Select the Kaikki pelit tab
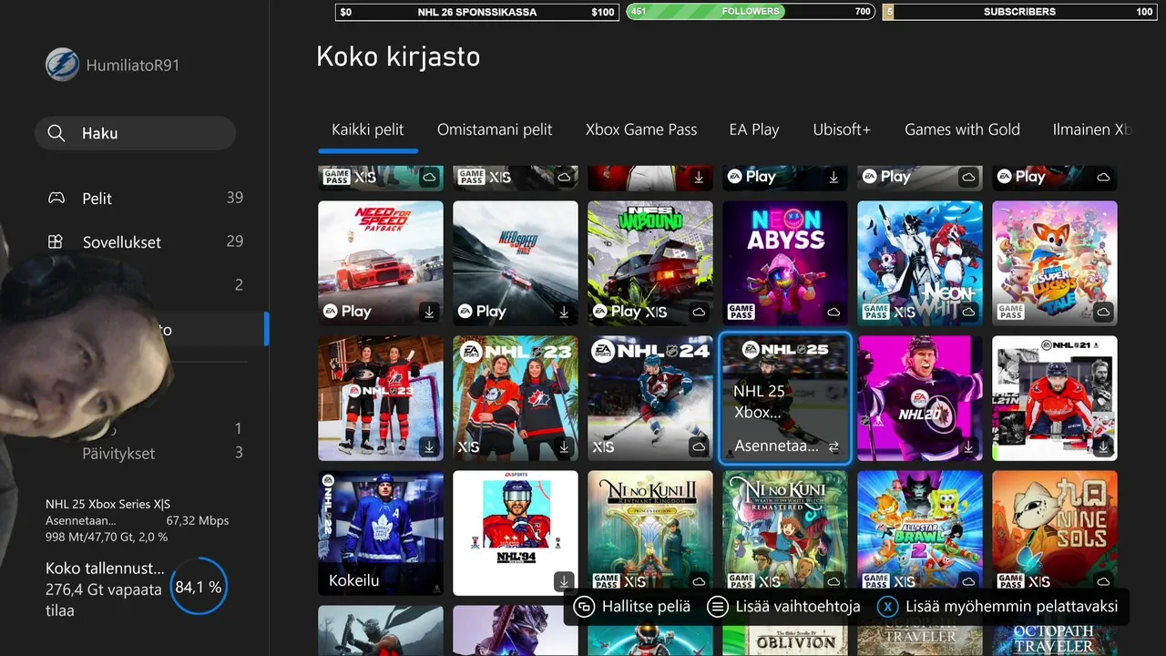Screen dimensions: 1166x656 tap(368, 129)
